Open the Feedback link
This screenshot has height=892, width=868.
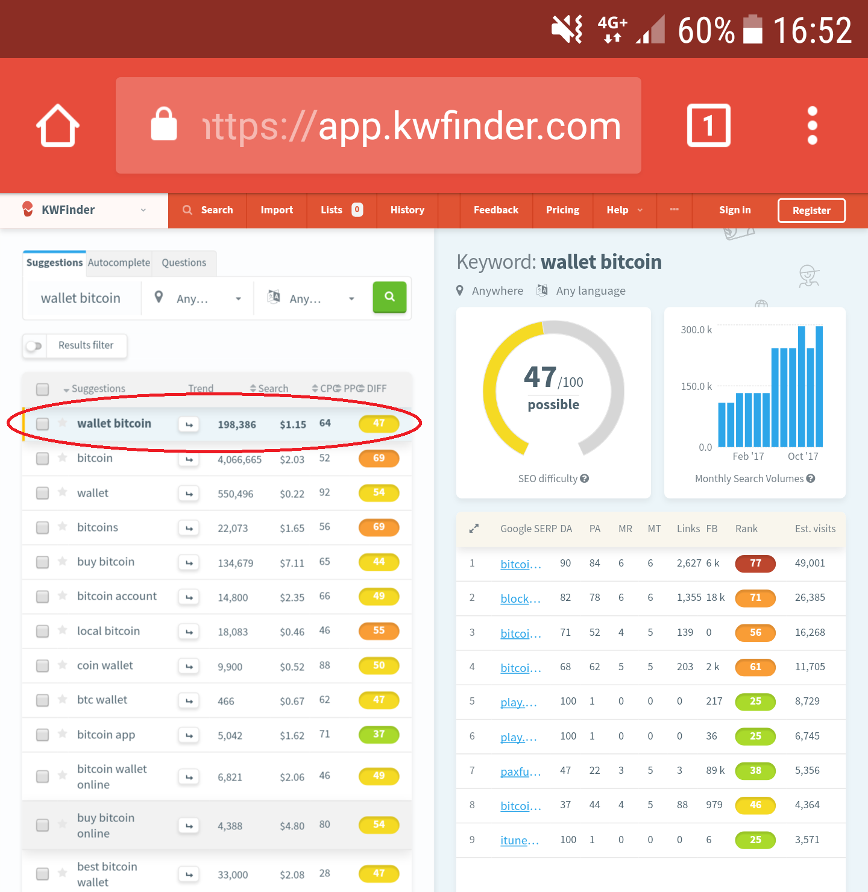[x=496, y=210]
